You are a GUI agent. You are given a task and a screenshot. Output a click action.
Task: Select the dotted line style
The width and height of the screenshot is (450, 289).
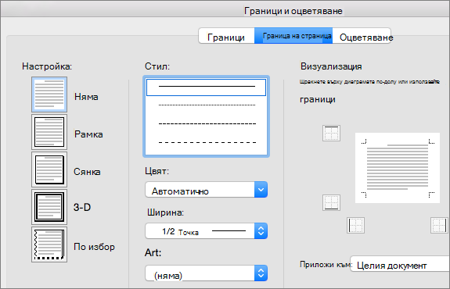(207, 105)
